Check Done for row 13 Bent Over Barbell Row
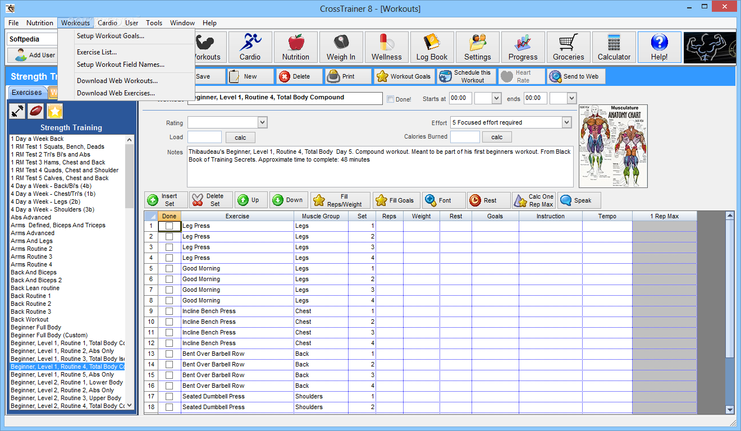Screen dimensions: 741x431 pos(169,354)
